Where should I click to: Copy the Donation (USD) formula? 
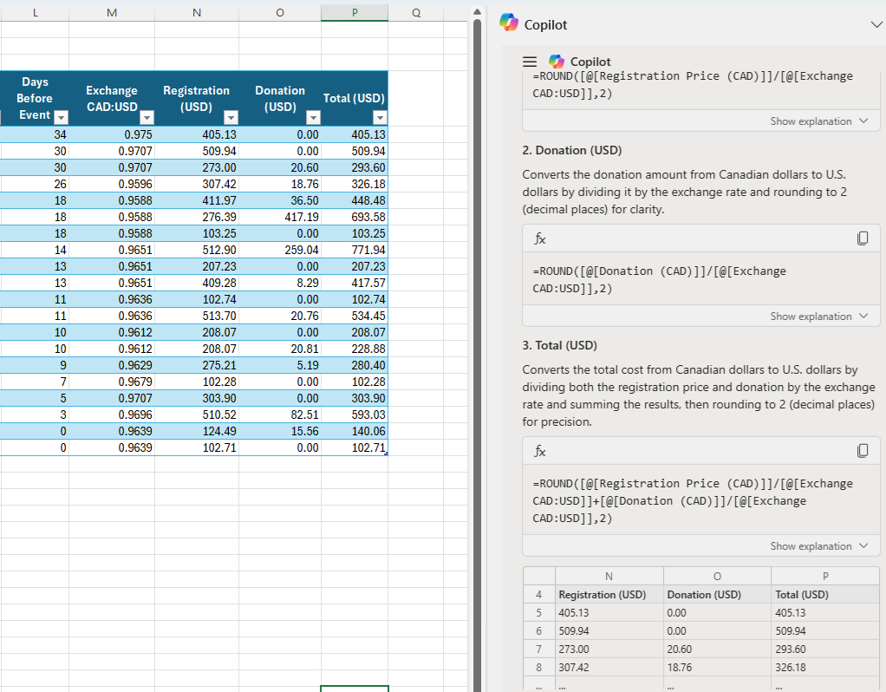[x=862, y=238]
